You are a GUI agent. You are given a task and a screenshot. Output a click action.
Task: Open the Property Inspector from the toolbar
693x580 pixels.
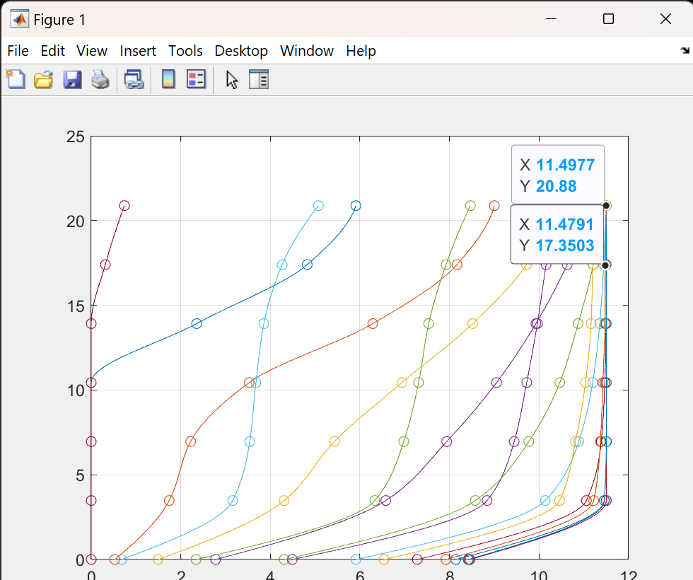point(259,79)
